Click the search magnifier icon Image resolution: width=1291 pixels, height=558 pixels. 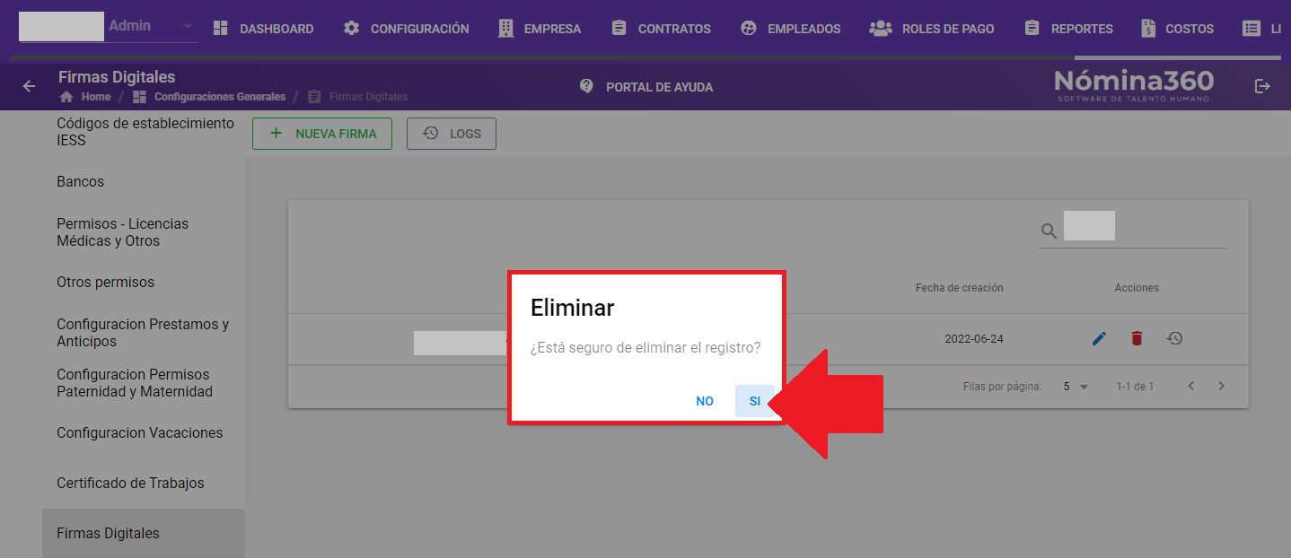1049,231
